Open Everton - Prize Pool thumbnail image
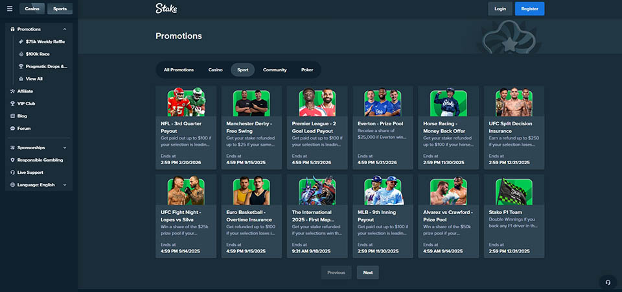622x292 pixels. pos(383,102)
